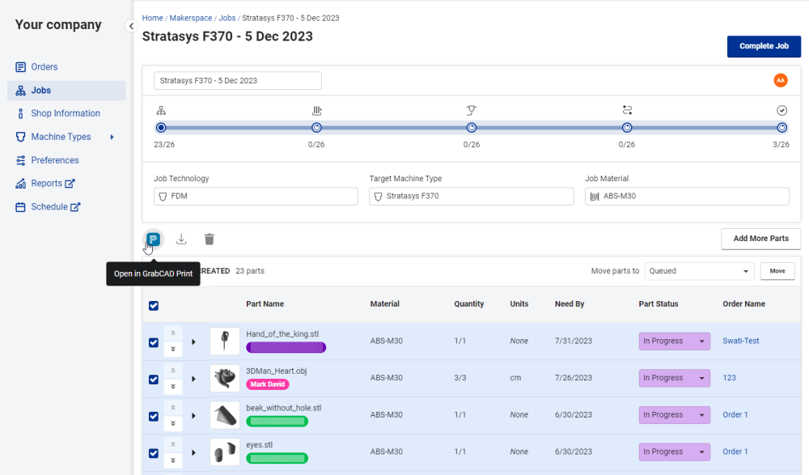Click the Preferences sliders icon
The width and height of the screenshot is (809, 475).
coord(21,160)
